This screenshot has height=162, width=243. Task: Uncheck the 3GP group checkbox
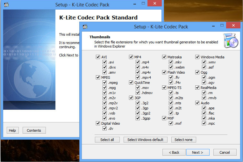pos(131,98)
